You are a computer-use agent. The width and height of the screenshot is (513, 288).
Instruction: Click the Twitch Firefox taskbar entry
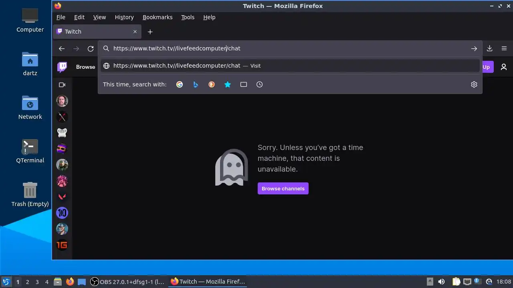(x=208, y=282)
